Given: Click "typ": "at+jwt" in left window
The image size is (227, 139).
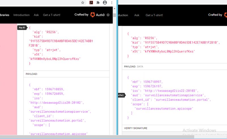Looking at the screenshot, I should coord(47,50).
